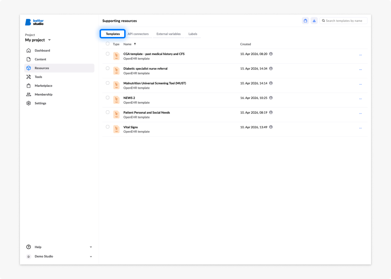Expand the Demo Studio account chevron
This screenshot has width=391, height=279.
(x=91, y=257)
